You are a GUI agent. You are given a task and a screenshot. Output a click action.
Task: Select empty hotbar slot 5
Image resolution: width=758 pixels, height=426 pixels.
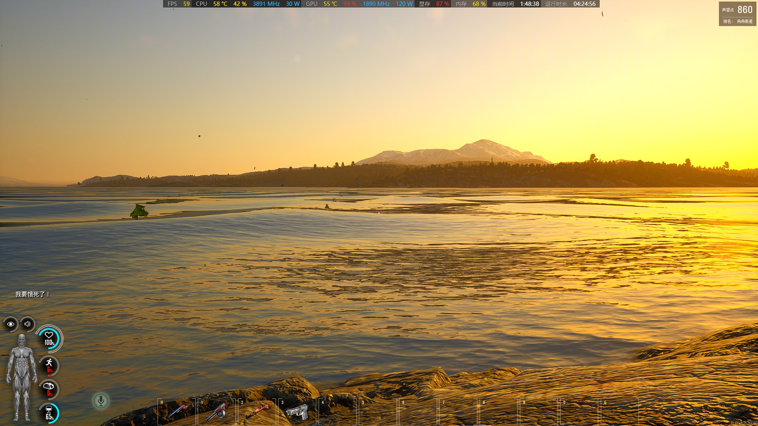[x=378, y=412]
